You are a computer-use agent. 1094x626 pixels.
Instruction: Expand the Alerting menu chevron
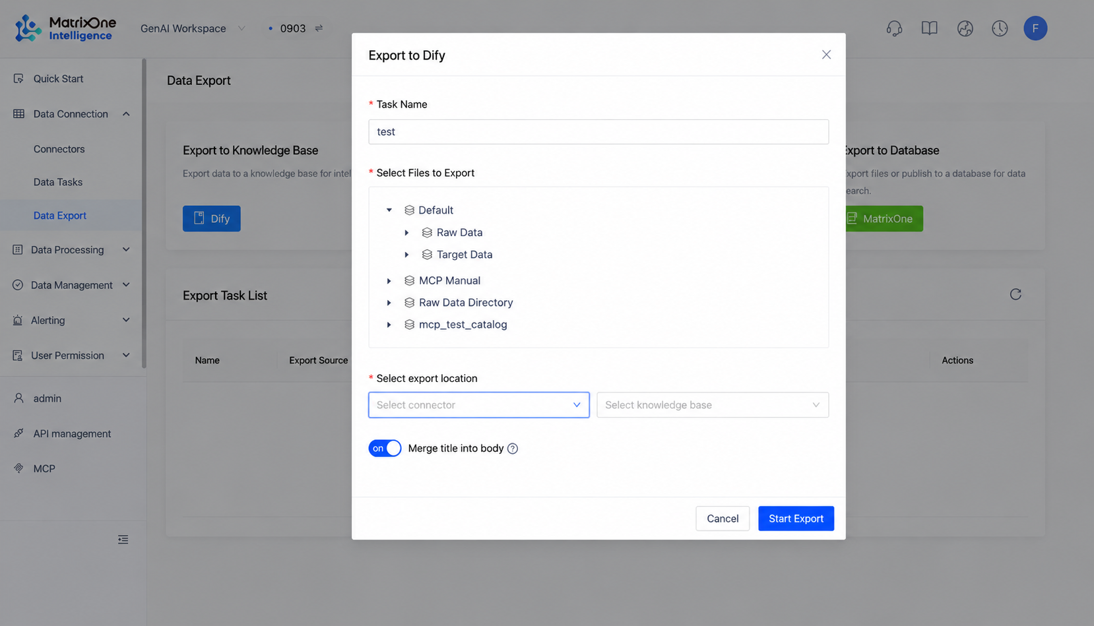pyautogui.click(x=126, y=321)
